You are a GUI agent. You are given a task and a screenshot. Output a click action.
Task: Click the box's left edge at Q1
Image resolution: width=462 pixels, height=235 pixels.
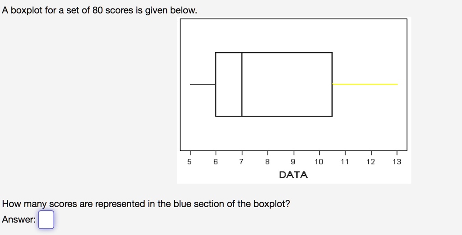216,85
